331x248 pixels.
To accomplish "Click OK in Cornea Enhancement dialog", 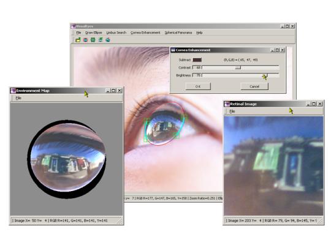I will 198,86.
